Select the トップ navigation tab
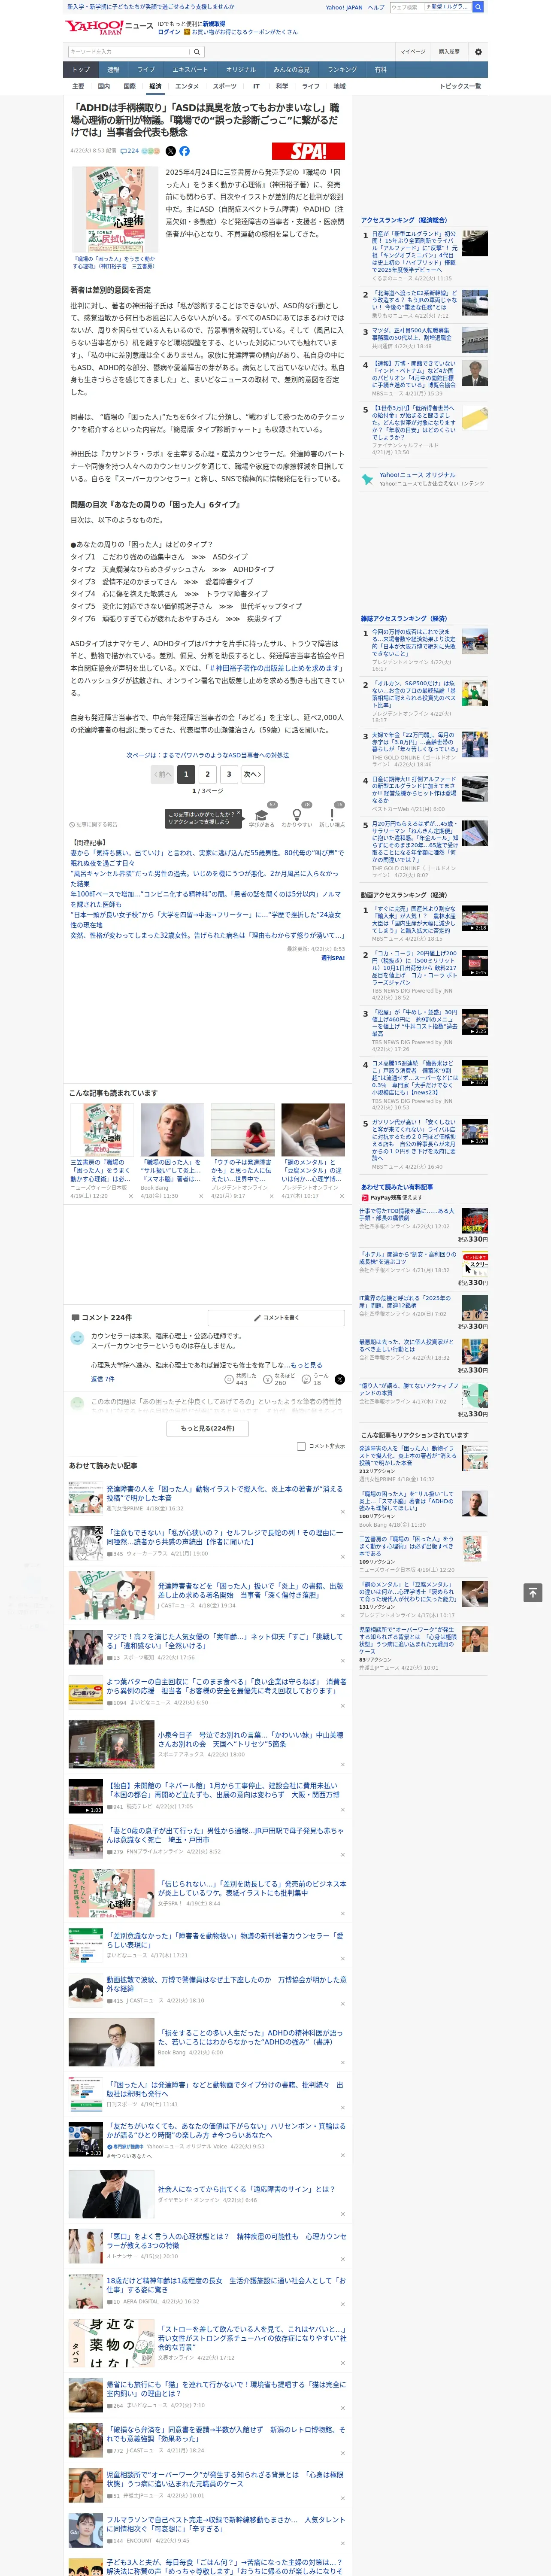Viewport: 551px width, 2576px height. coord(81,70)
